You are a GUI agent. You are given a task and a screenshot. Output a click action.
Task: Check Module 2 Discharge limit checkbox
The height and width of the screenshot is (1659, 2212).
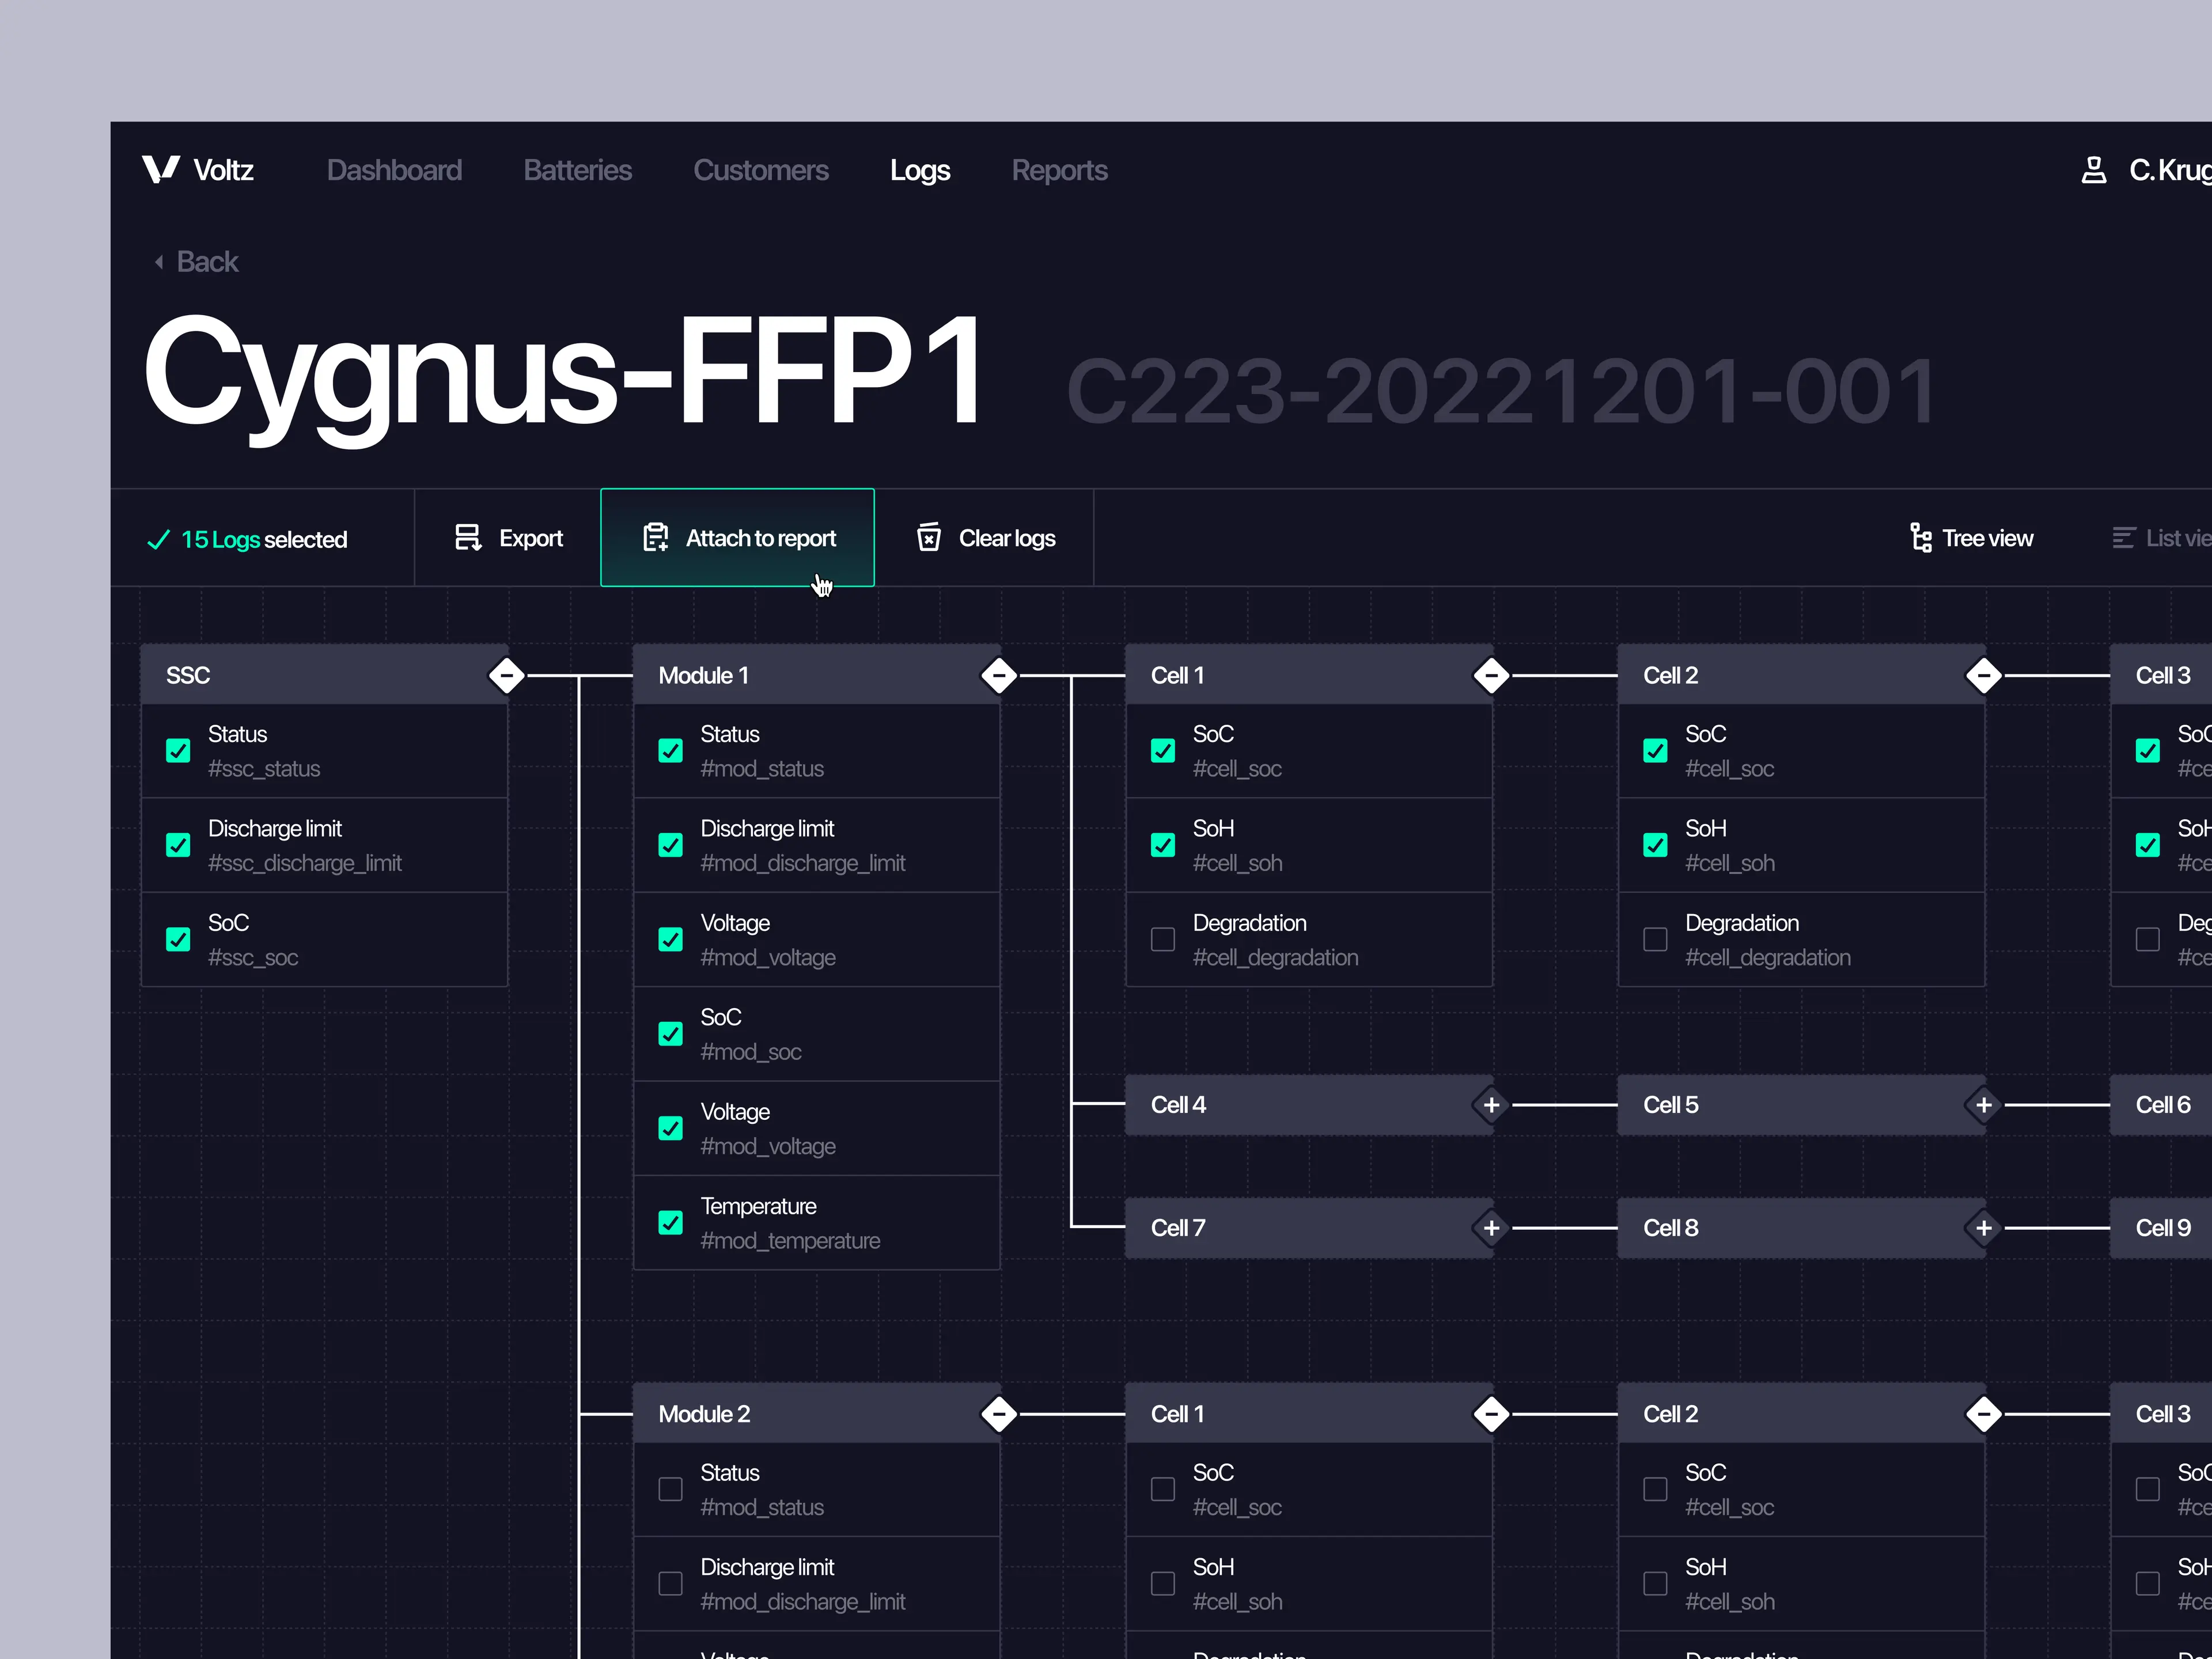pyautogui.click(x=670, y=1584)
